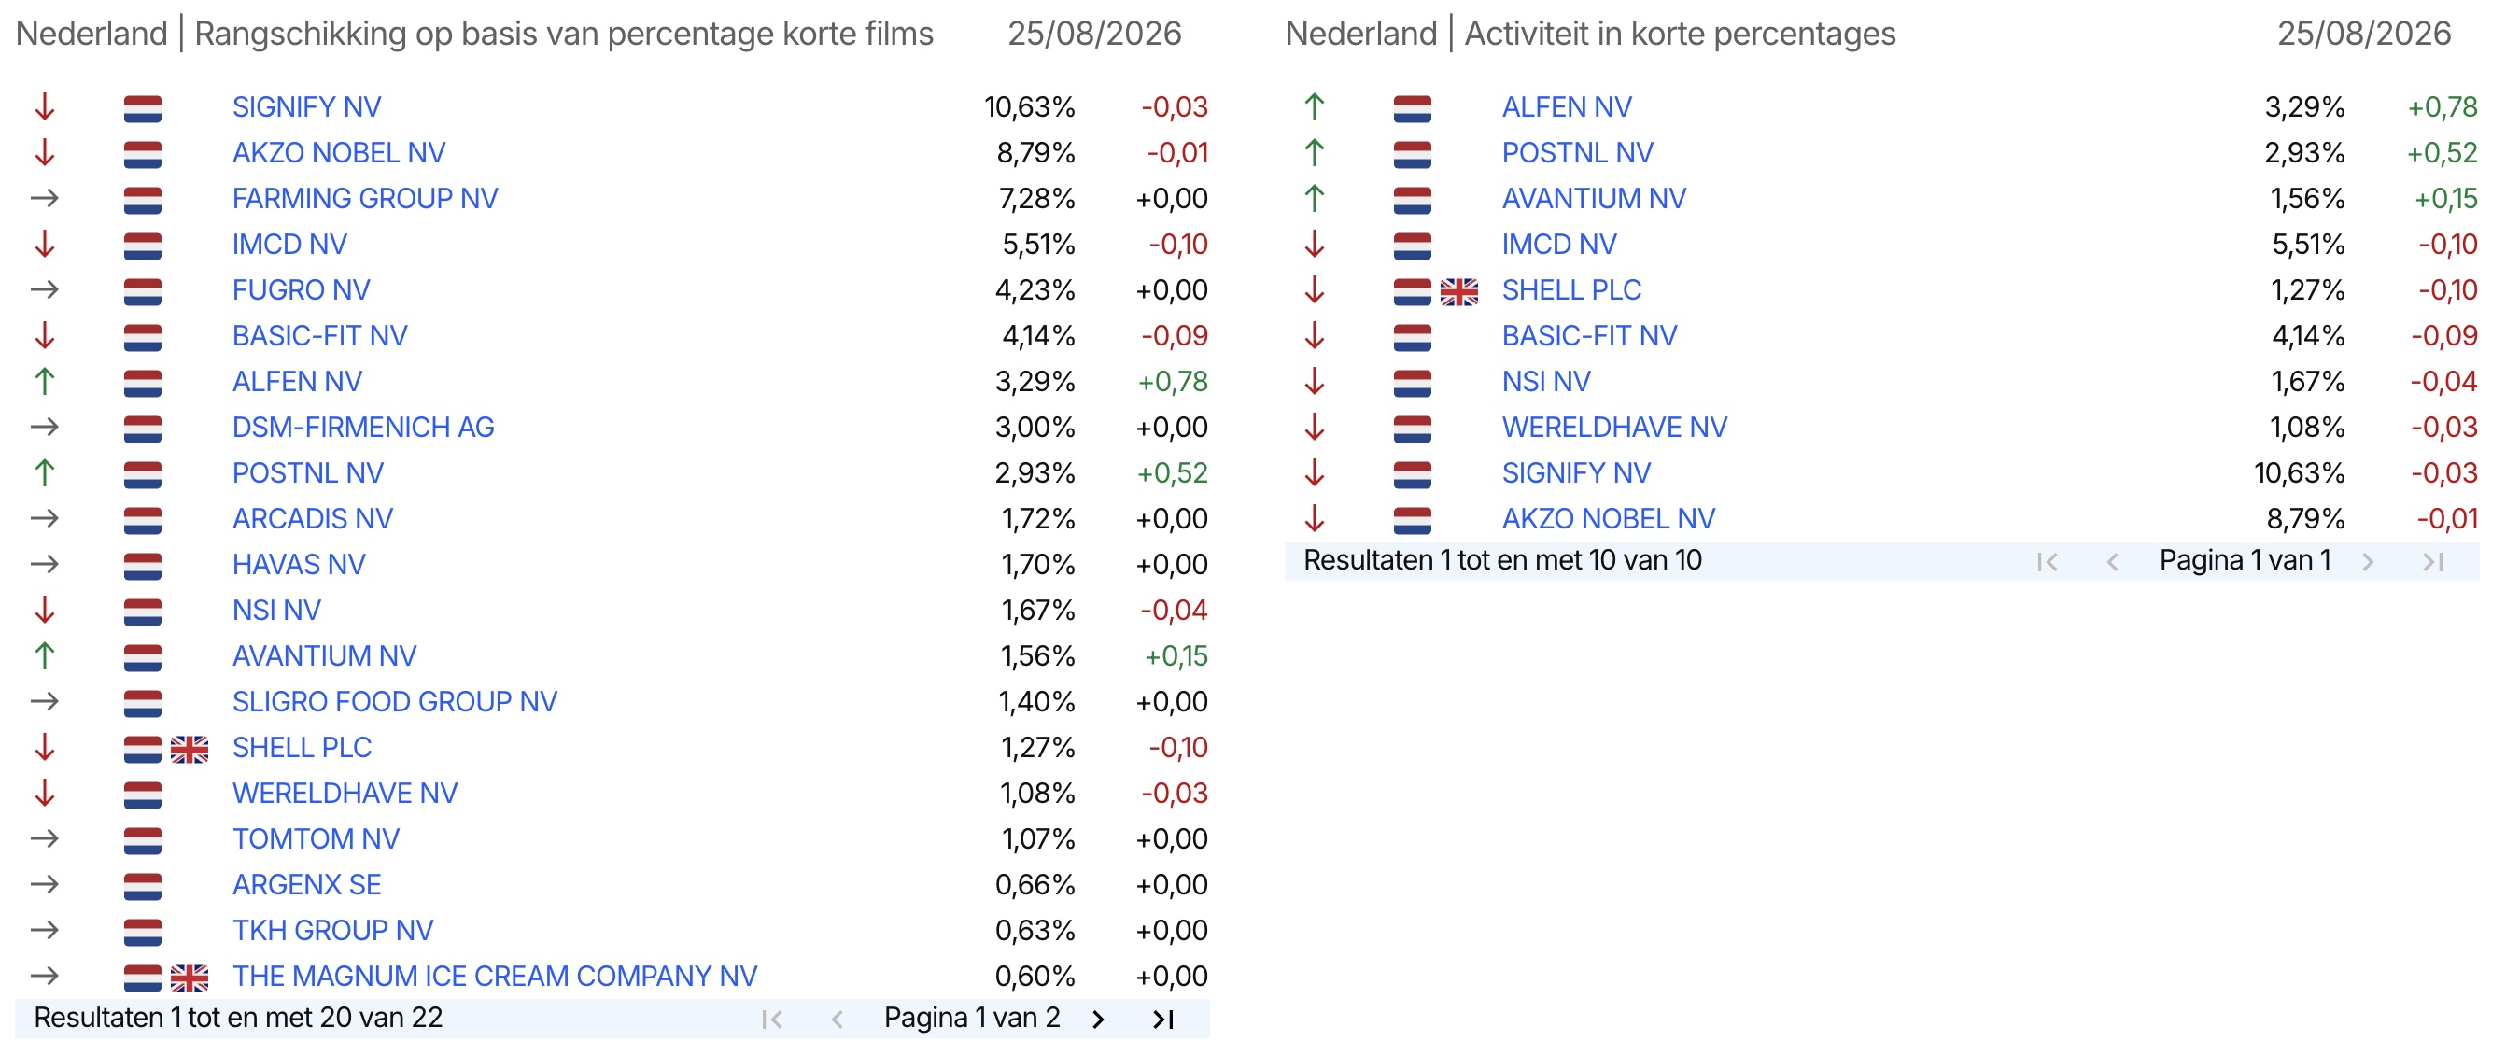Click first-page icon in right table pagination

[2048, 562]
